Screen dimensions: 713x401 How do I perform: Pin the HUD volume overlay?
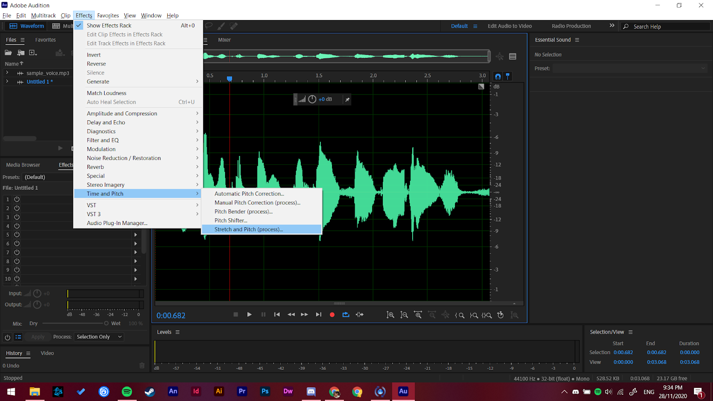click(347, 99)
